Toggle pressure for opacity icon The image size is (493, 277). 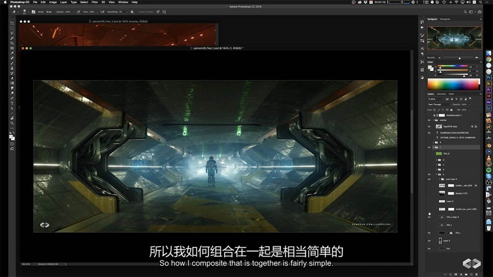[x=78, y=12]
